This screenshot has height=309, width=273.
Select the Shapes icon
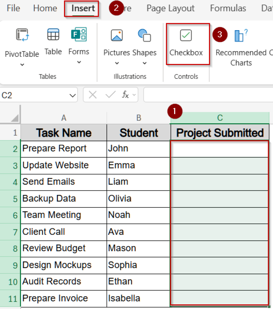(x=144, y=36)
